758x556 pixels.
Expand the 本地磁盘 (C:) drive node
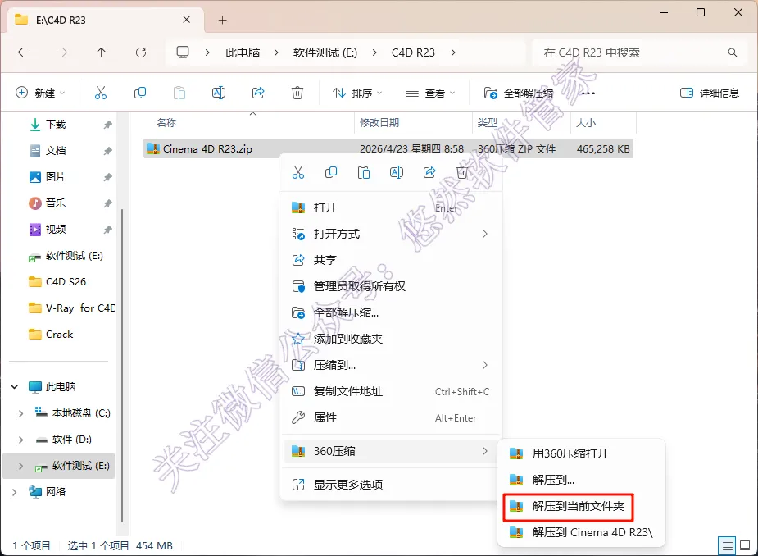coord(20,413)
